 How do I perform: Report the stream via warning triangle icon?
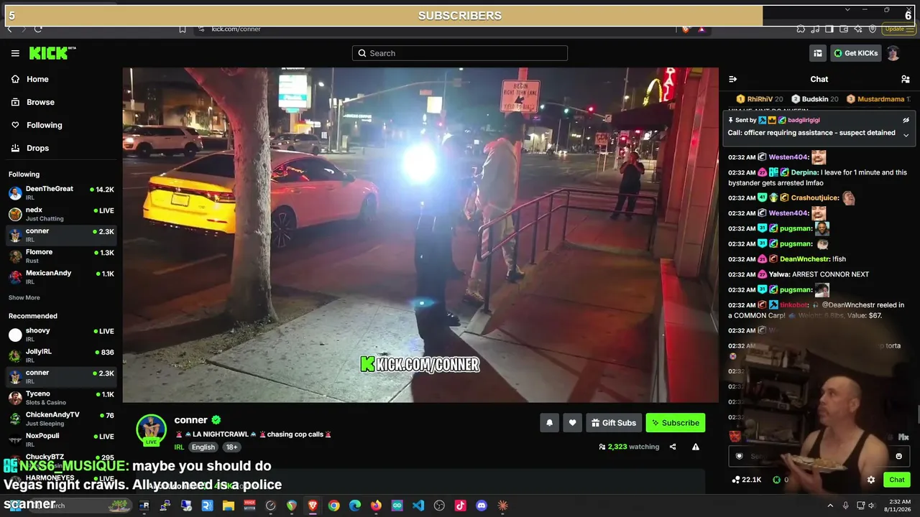pyautogui.click(x=696, y=447)
